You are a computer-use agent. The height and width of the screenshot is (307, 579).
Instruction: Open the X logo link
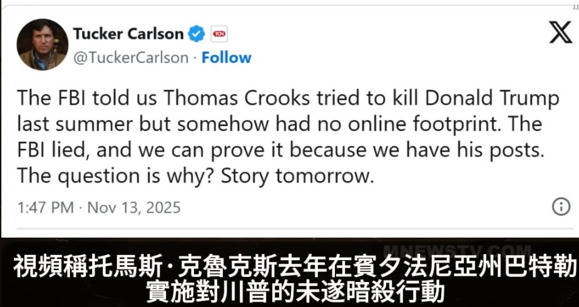(x=561, y=32)
